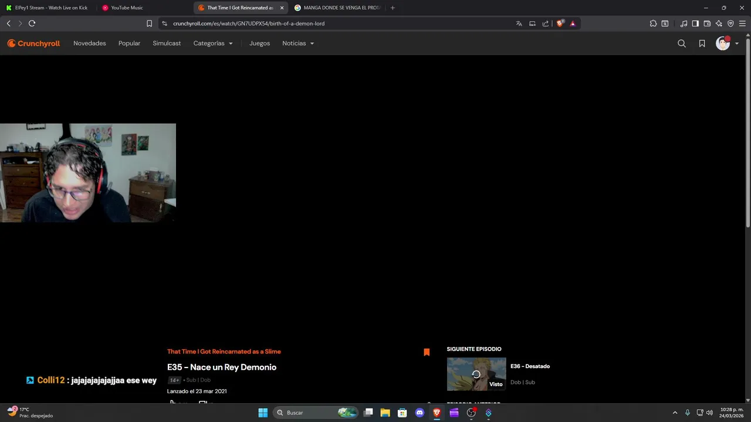The width and height of the screenshot is (751, 422).
Task: Open Crunchyroll search magnifier icon
Action: coord(682,43)
